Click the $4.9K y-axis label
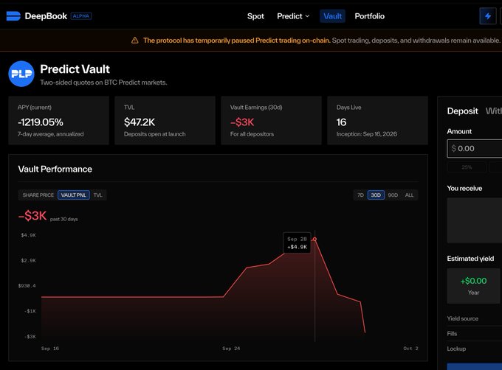 (x=29, y=235)
